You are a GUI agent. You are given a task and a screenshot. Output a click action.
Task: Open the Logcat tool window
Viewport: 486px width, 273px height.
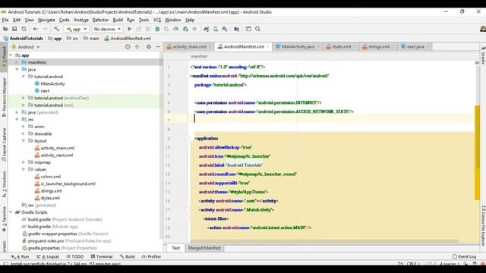click(48, 256)
